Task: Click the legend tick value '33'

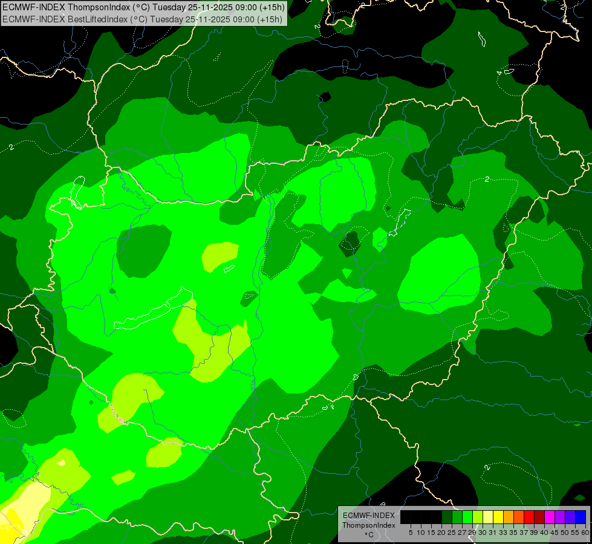Action: click(x=503, y=533)
